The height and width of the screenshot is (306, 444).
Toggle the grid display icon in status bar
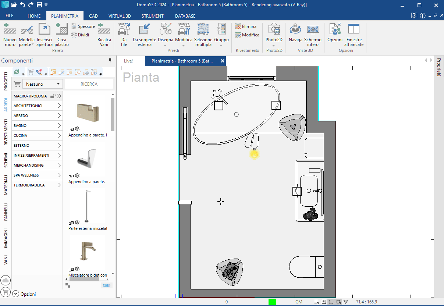(x=324, y=302)
